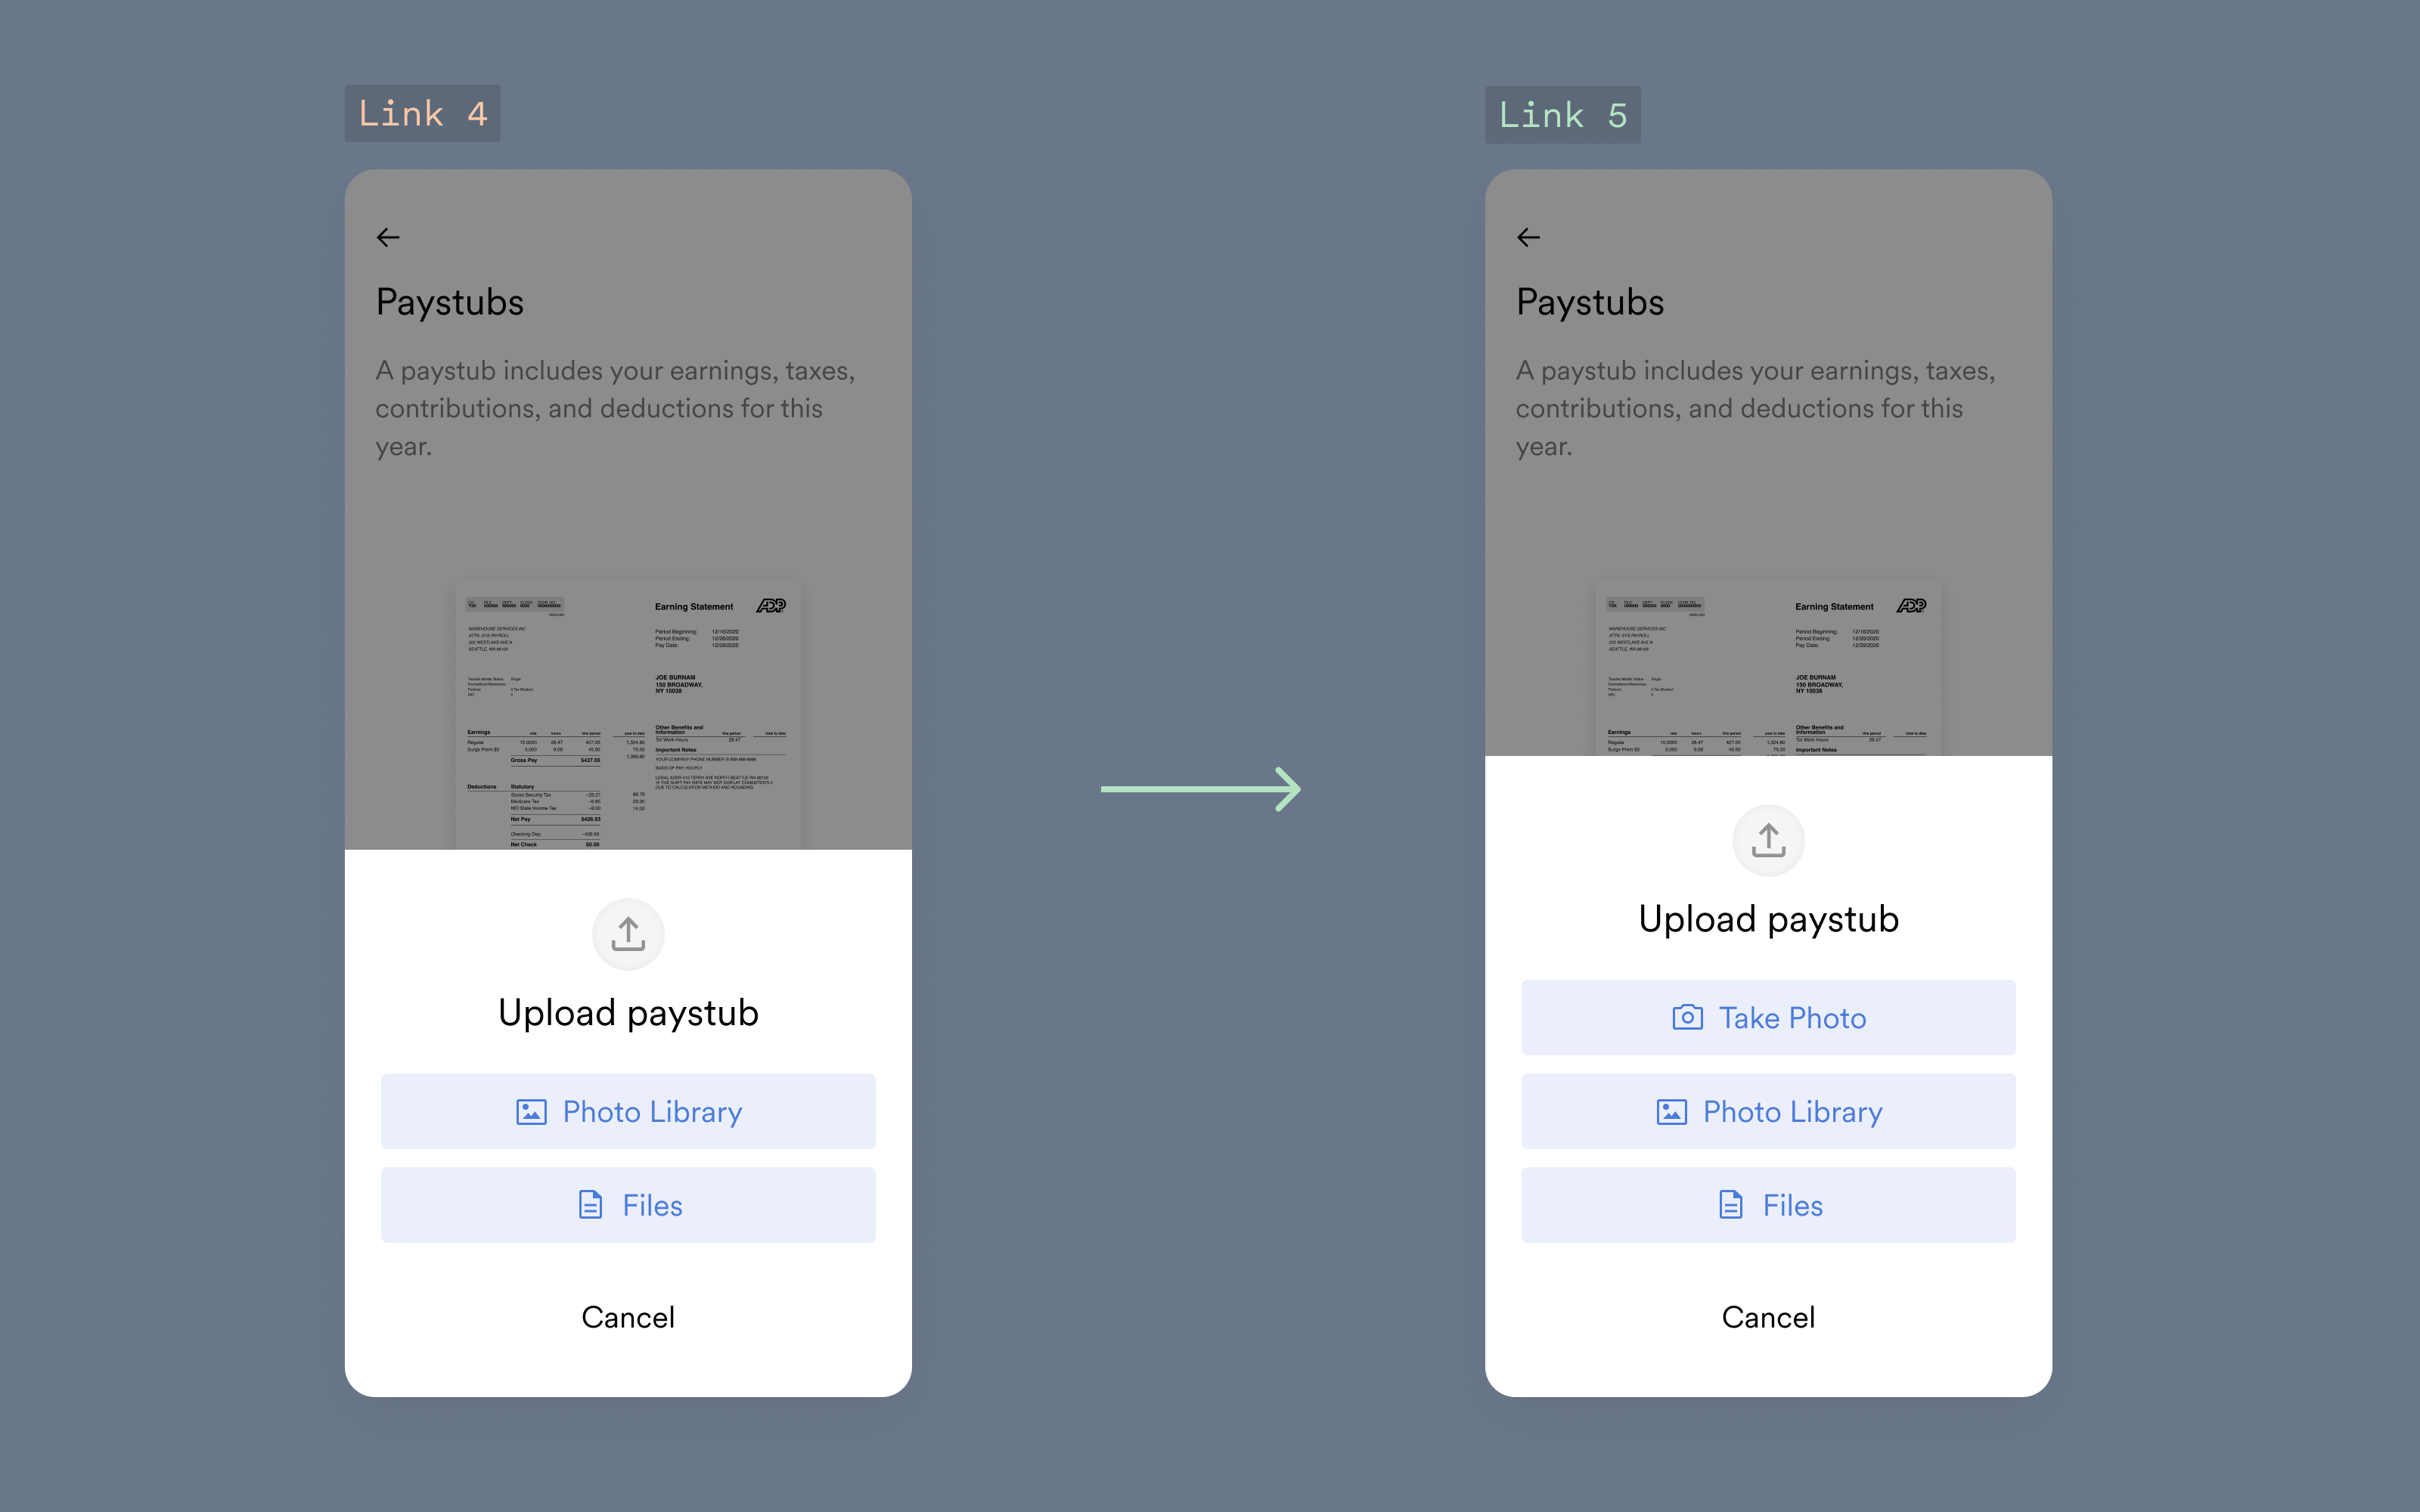Select Photo Library in Link 4

pos(627,1110)
